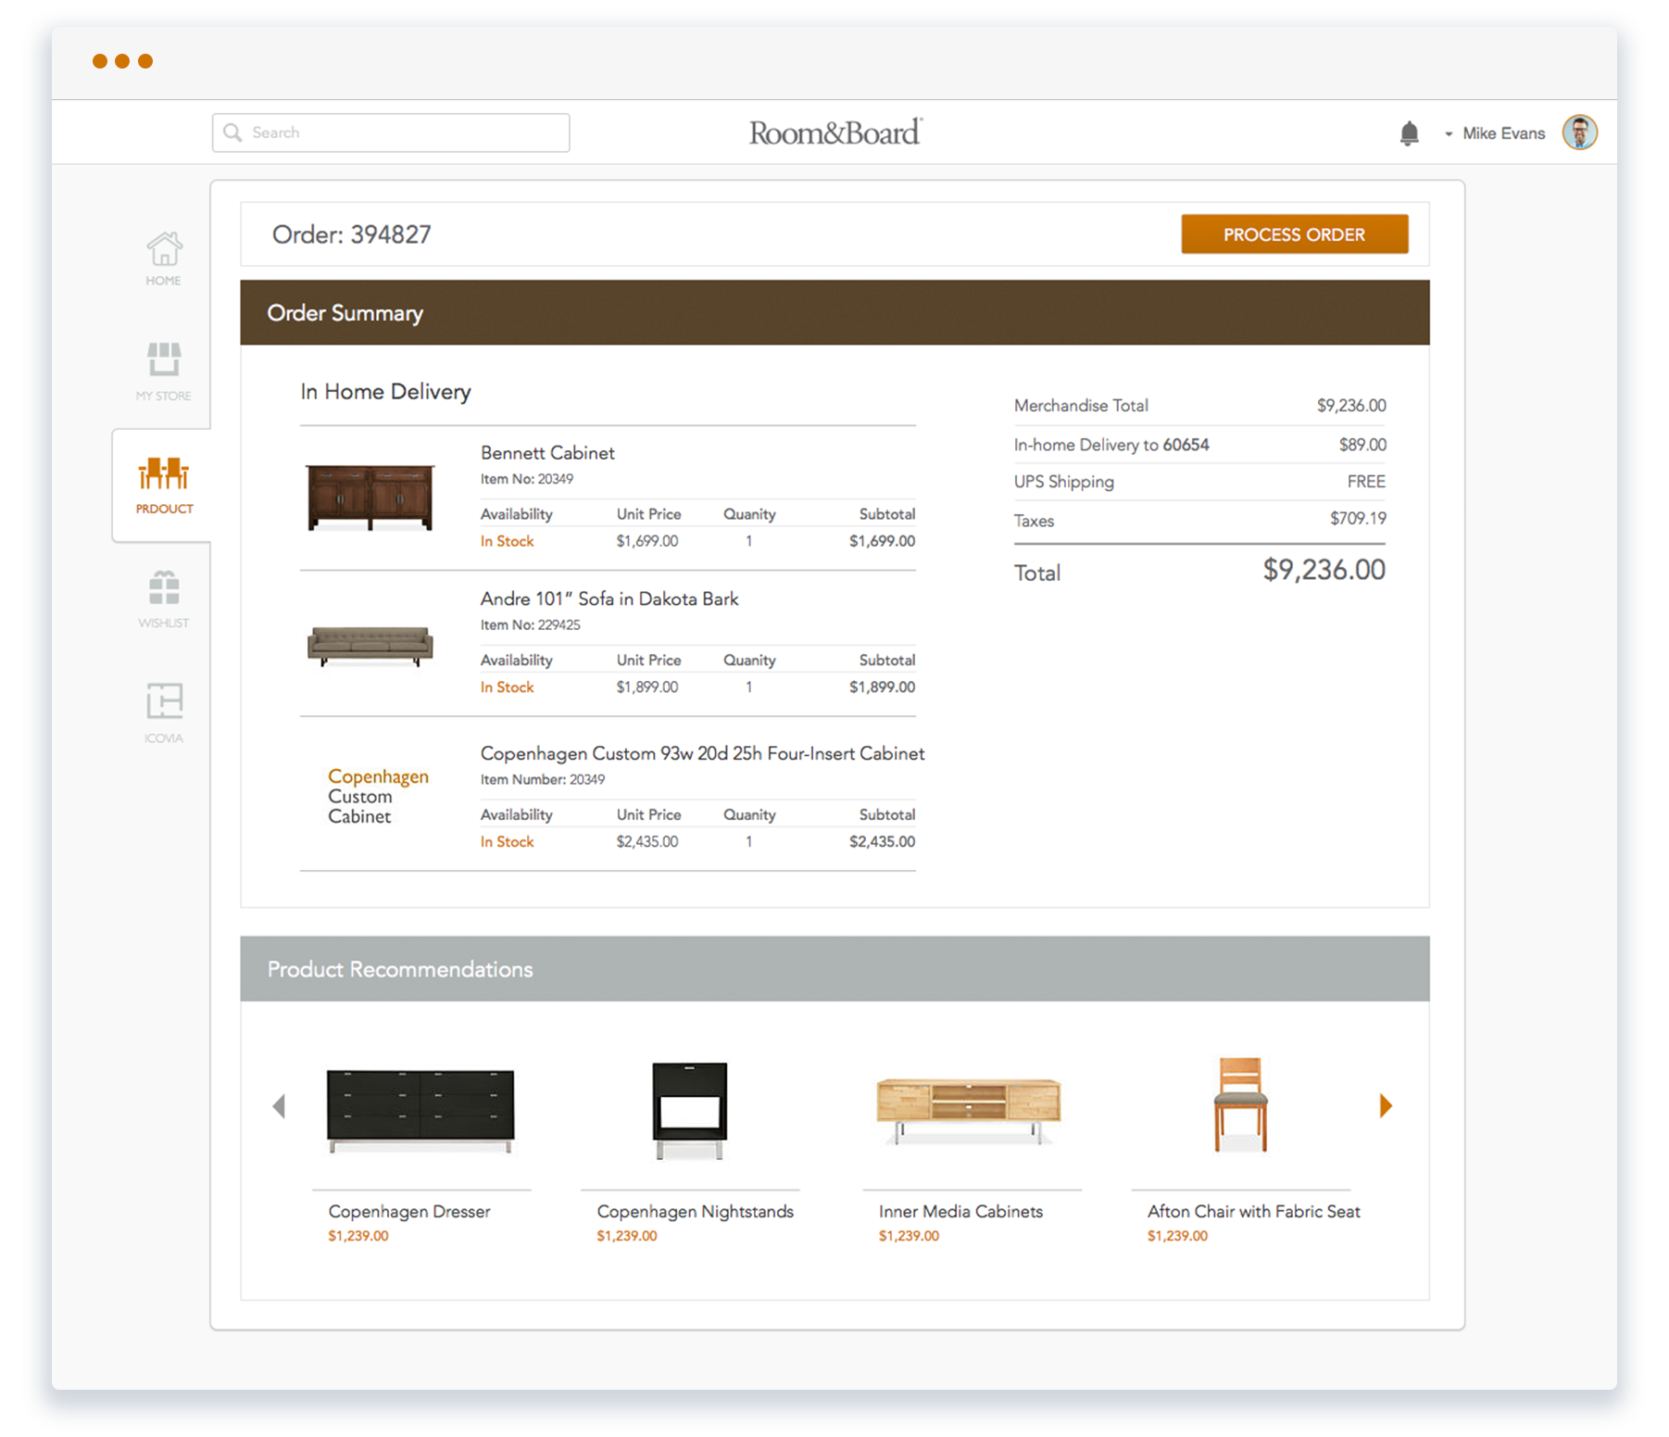The width and height of the screenshot is (1669, 1437).
Task: Click the Room&Board logo
Action: (835, 132)
